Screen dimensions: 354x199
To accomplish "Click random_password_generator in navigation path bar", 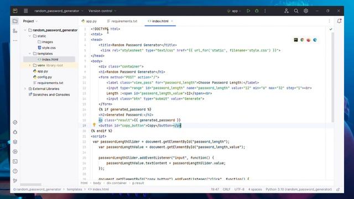I will pos(37,189).
